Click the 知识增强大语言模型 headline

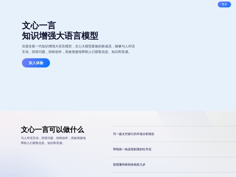click(60, 36)
